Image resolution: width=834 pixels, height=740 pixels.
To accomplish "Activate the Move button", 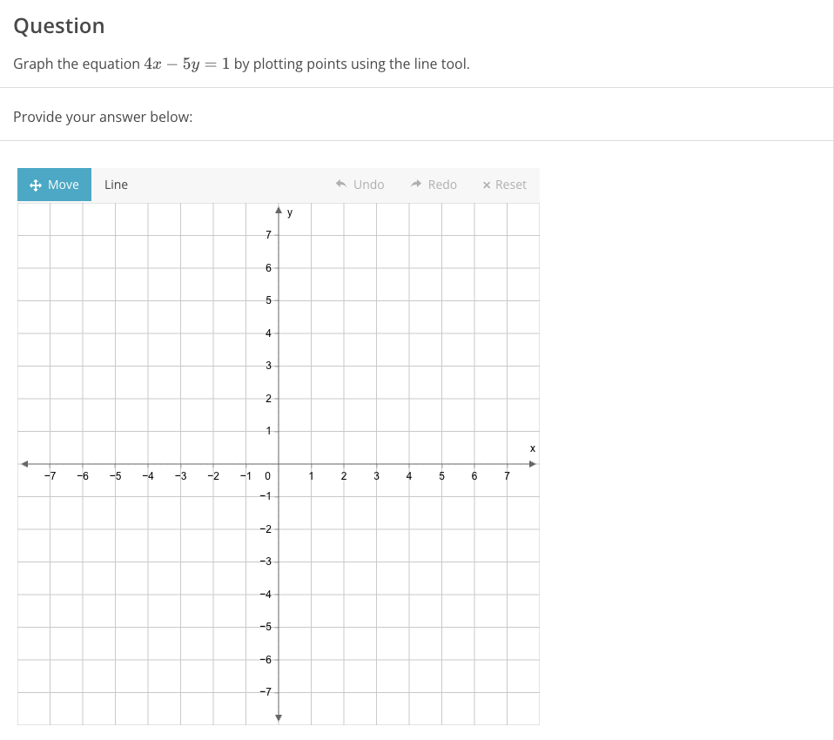I will point(54,185).
